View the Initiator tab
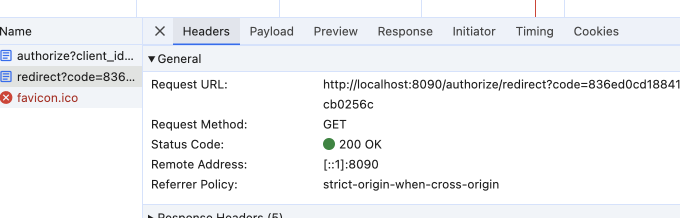Screen dimensions: 680x218 (474, 31)
